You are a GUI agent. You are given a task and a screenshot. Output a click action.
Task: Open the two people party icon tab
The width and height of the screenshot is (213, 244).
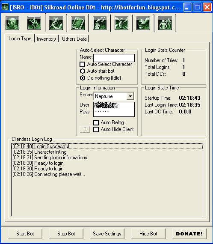[165, 23]
